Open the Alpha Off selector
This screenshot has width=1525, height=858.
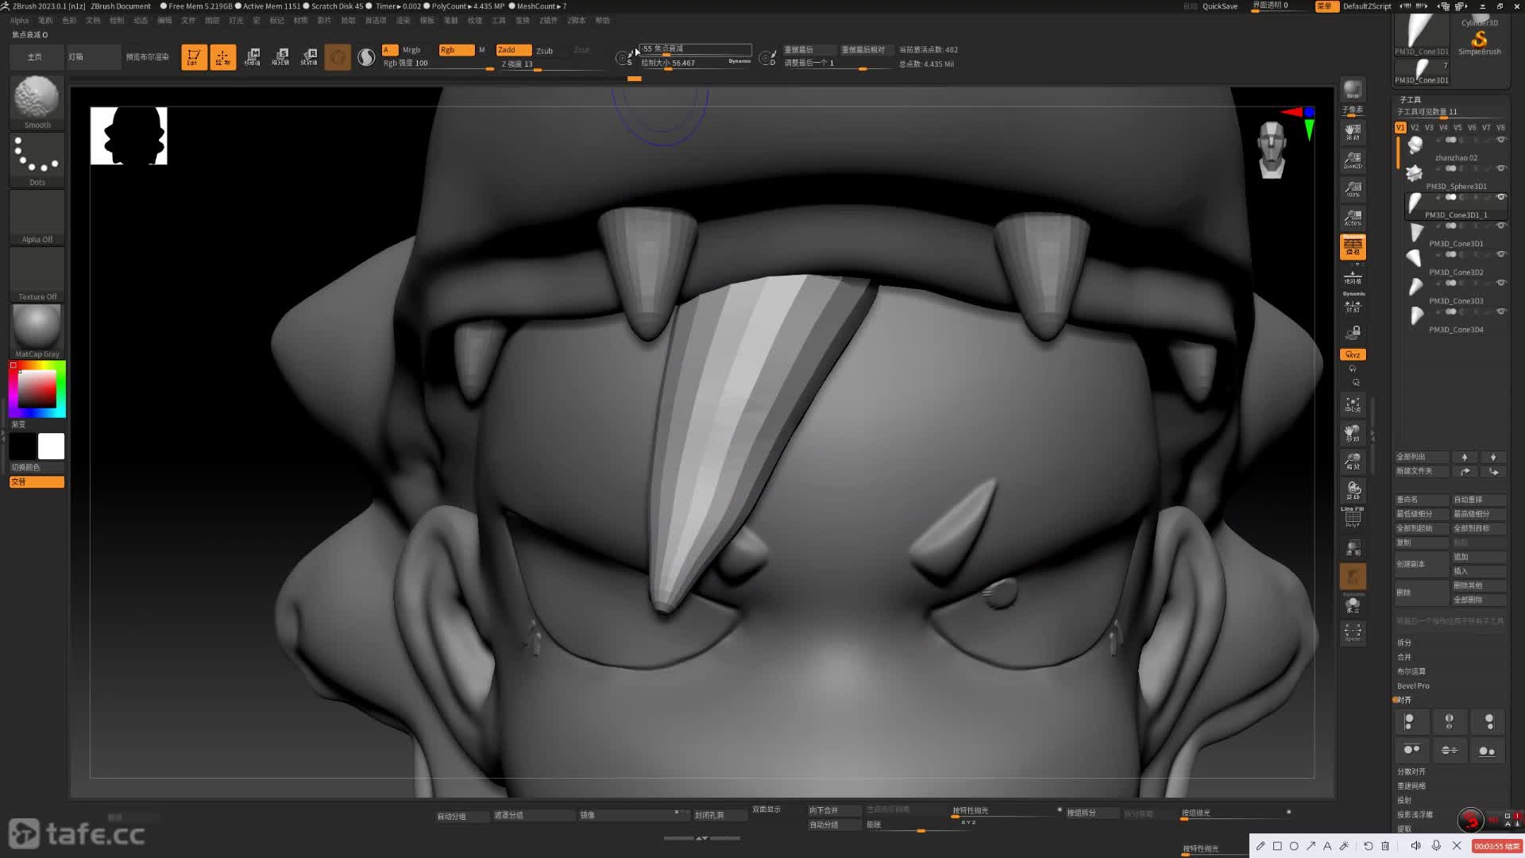37,217
